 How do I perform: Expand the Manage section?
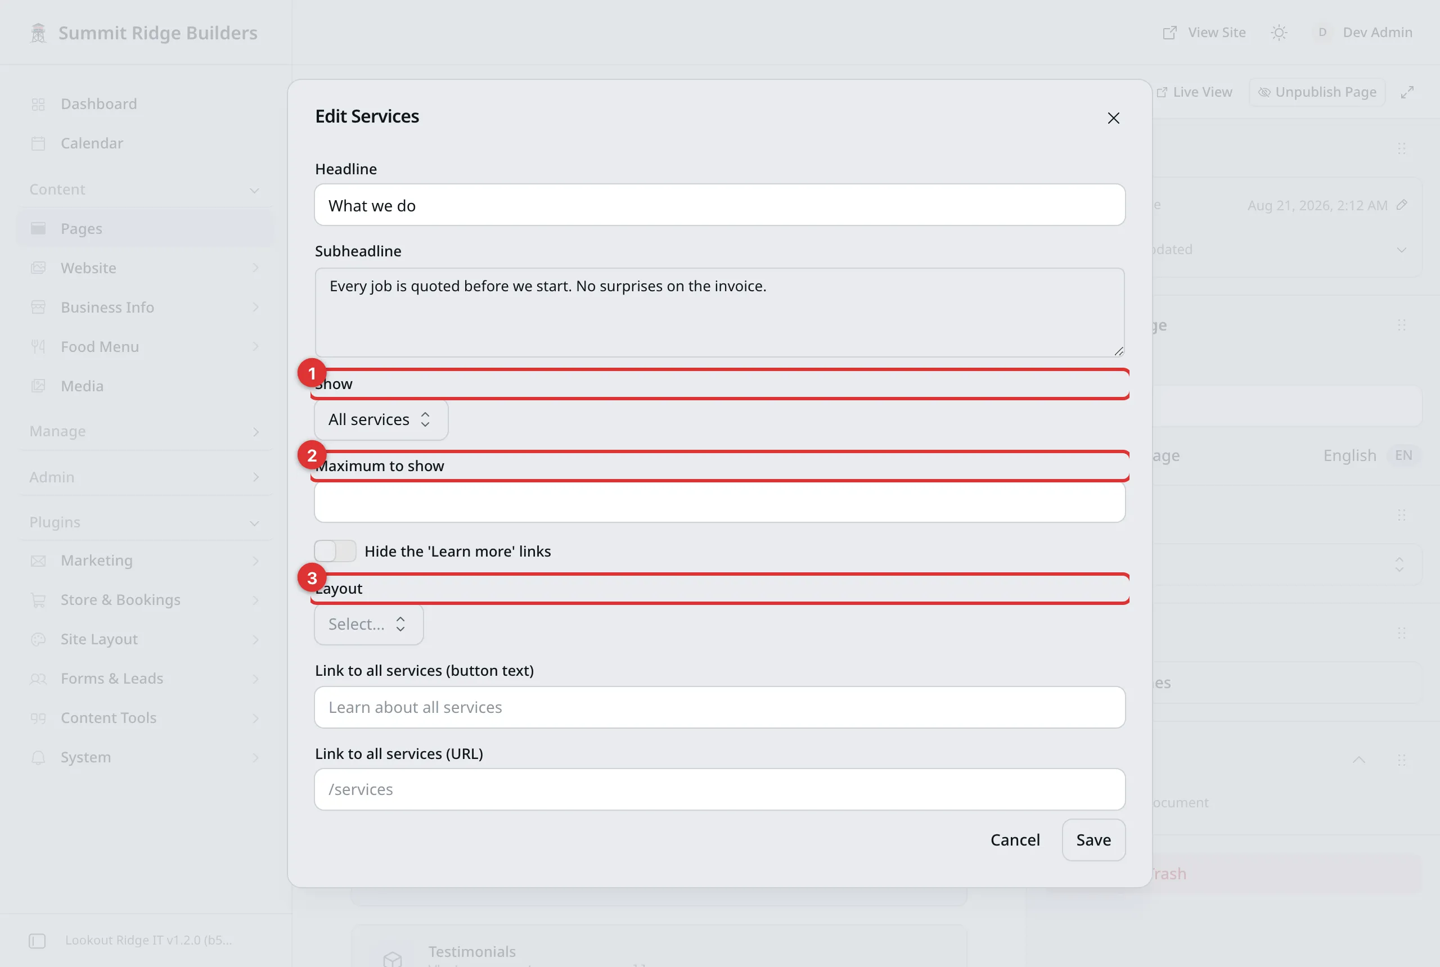(146, 431)
